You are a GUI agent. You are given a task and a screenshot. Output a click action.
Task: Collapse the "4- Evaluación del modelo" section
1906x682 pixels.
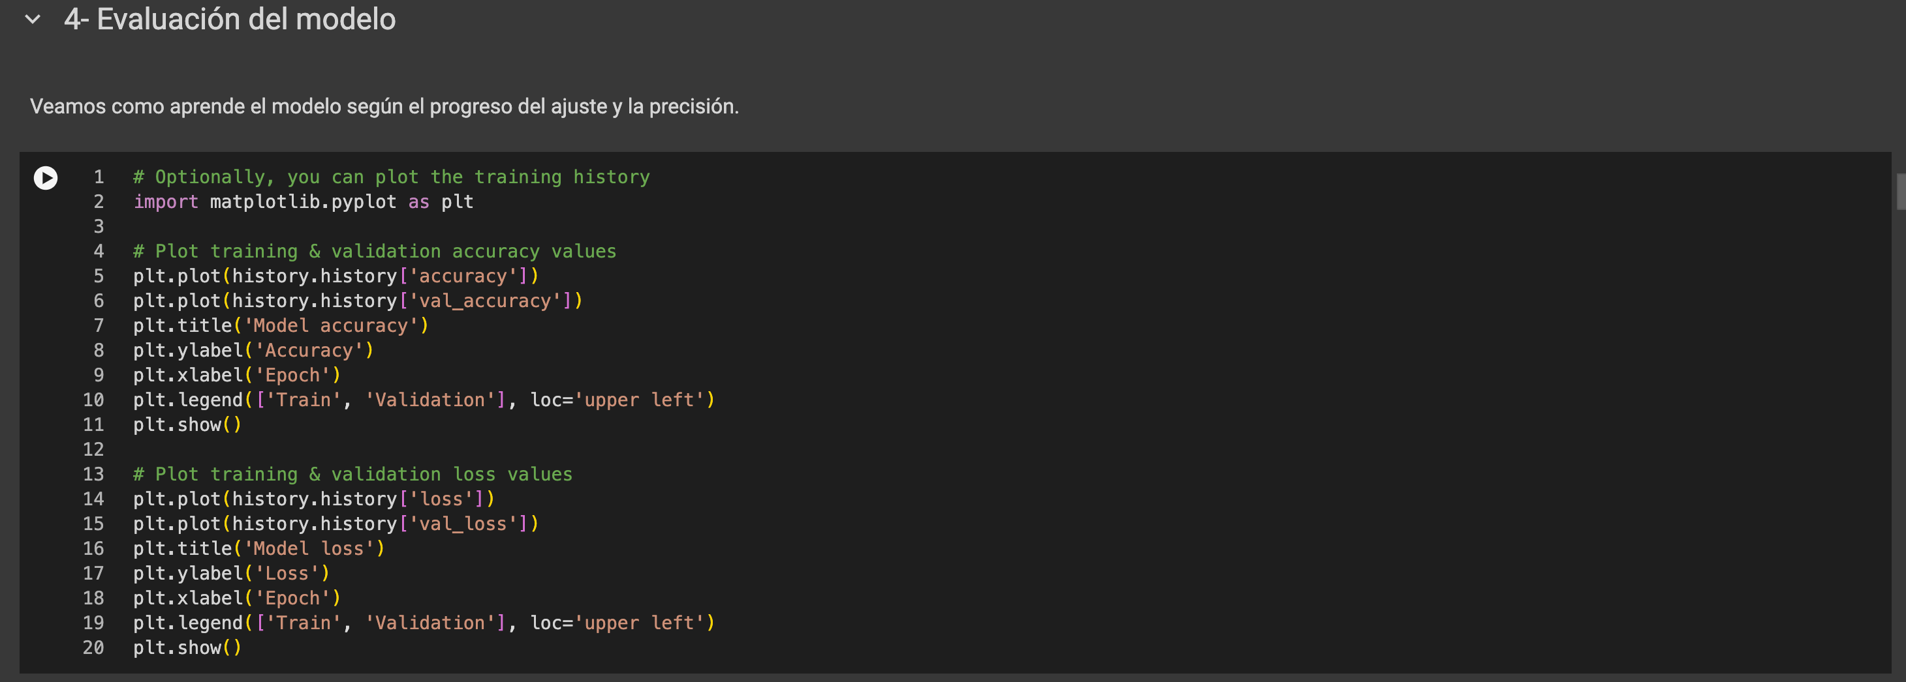point(33,19)
